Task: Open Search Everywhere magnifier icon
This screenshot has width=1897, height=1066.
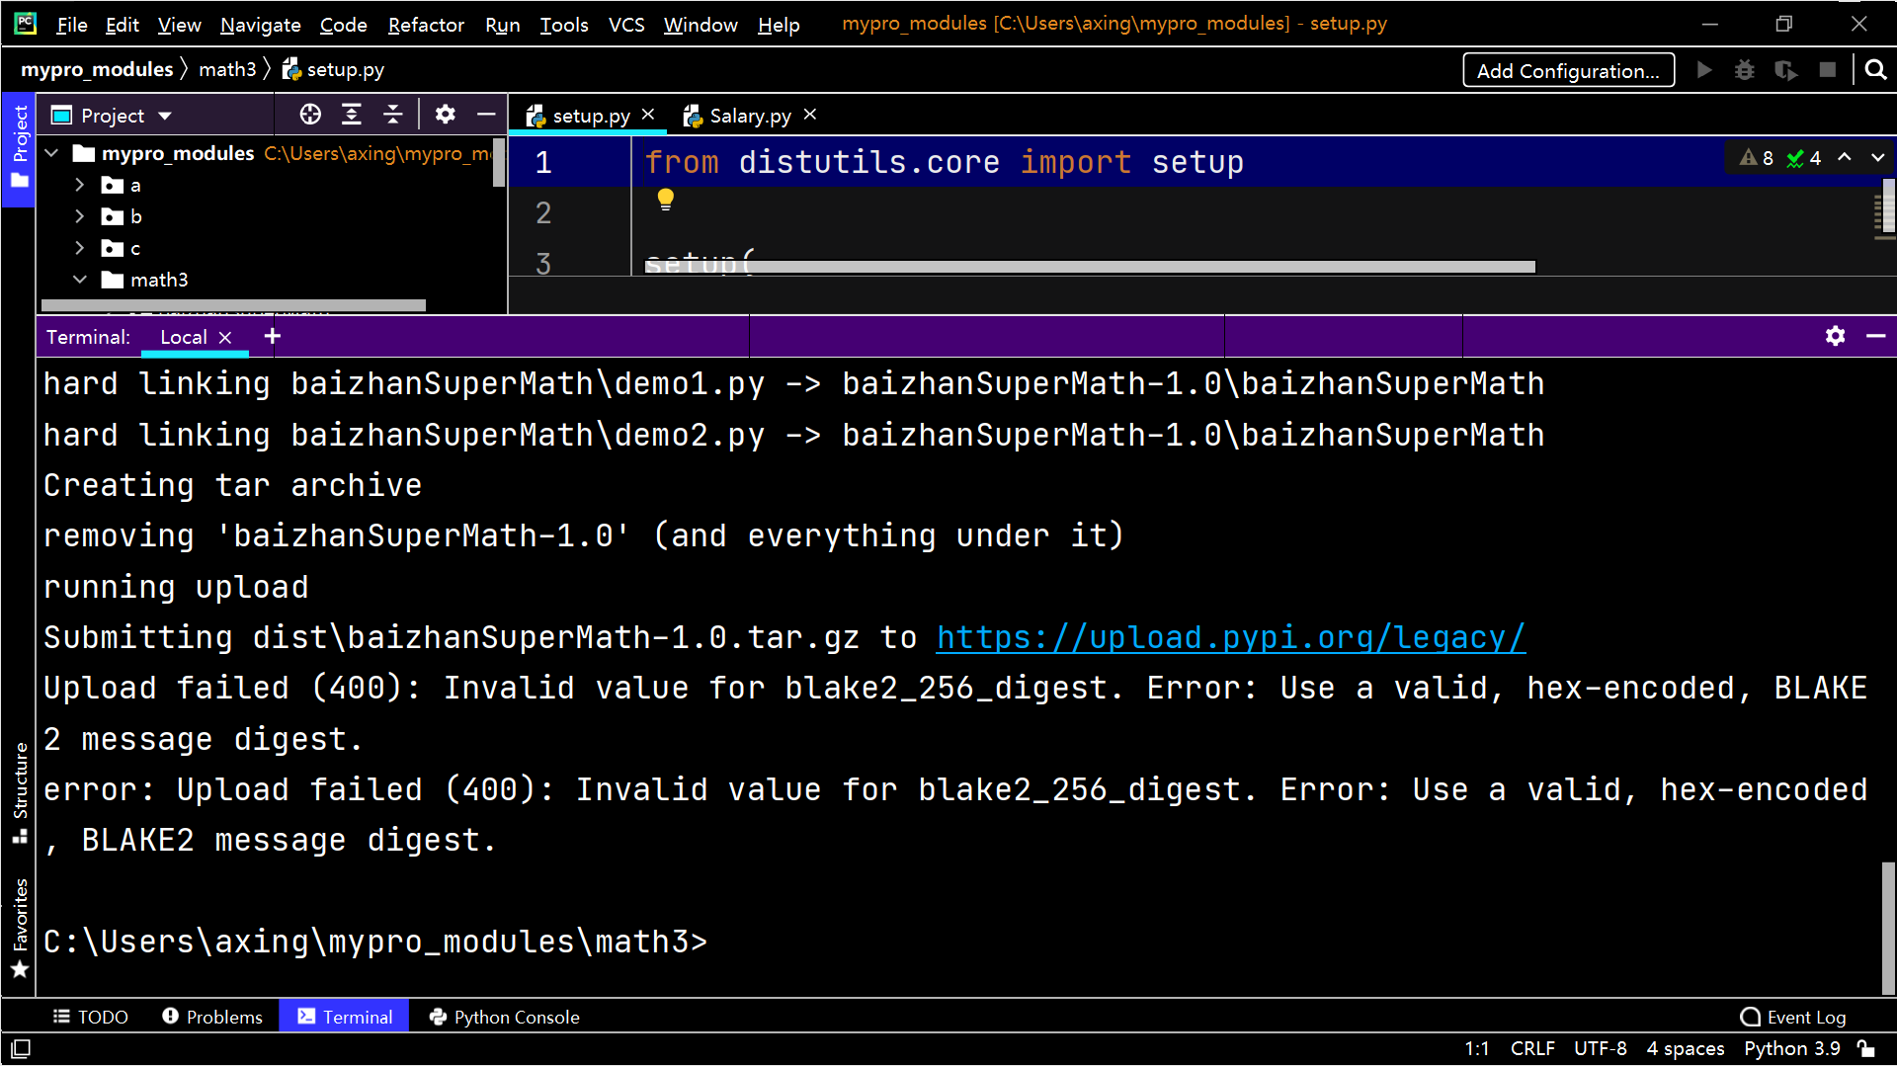Action: [1875, 70]
